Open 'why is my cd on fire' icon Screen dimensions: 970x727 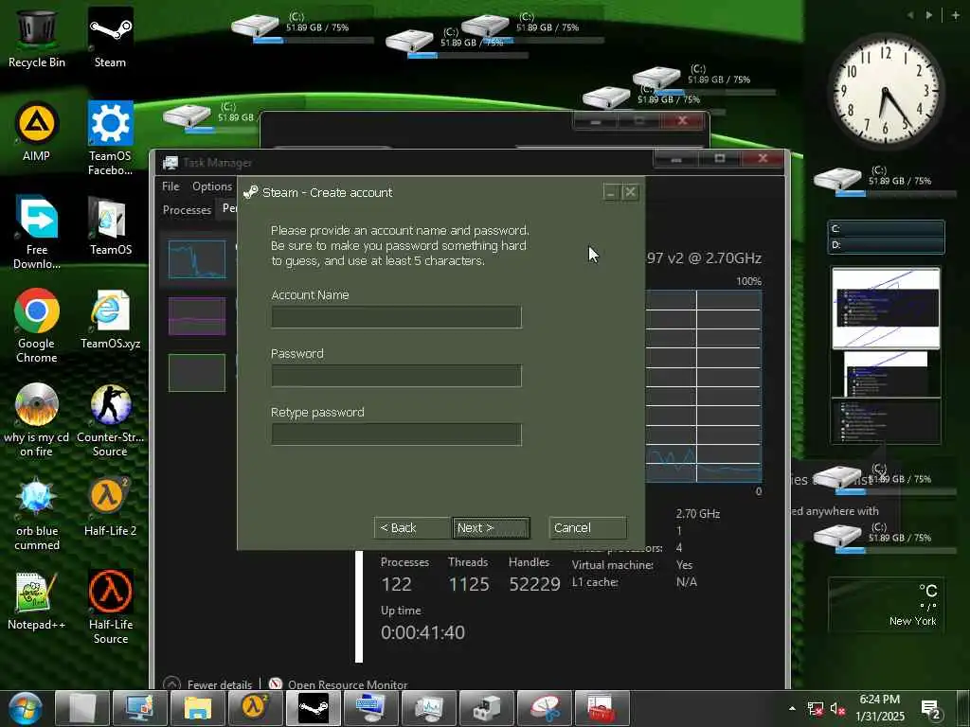point(37,419)
